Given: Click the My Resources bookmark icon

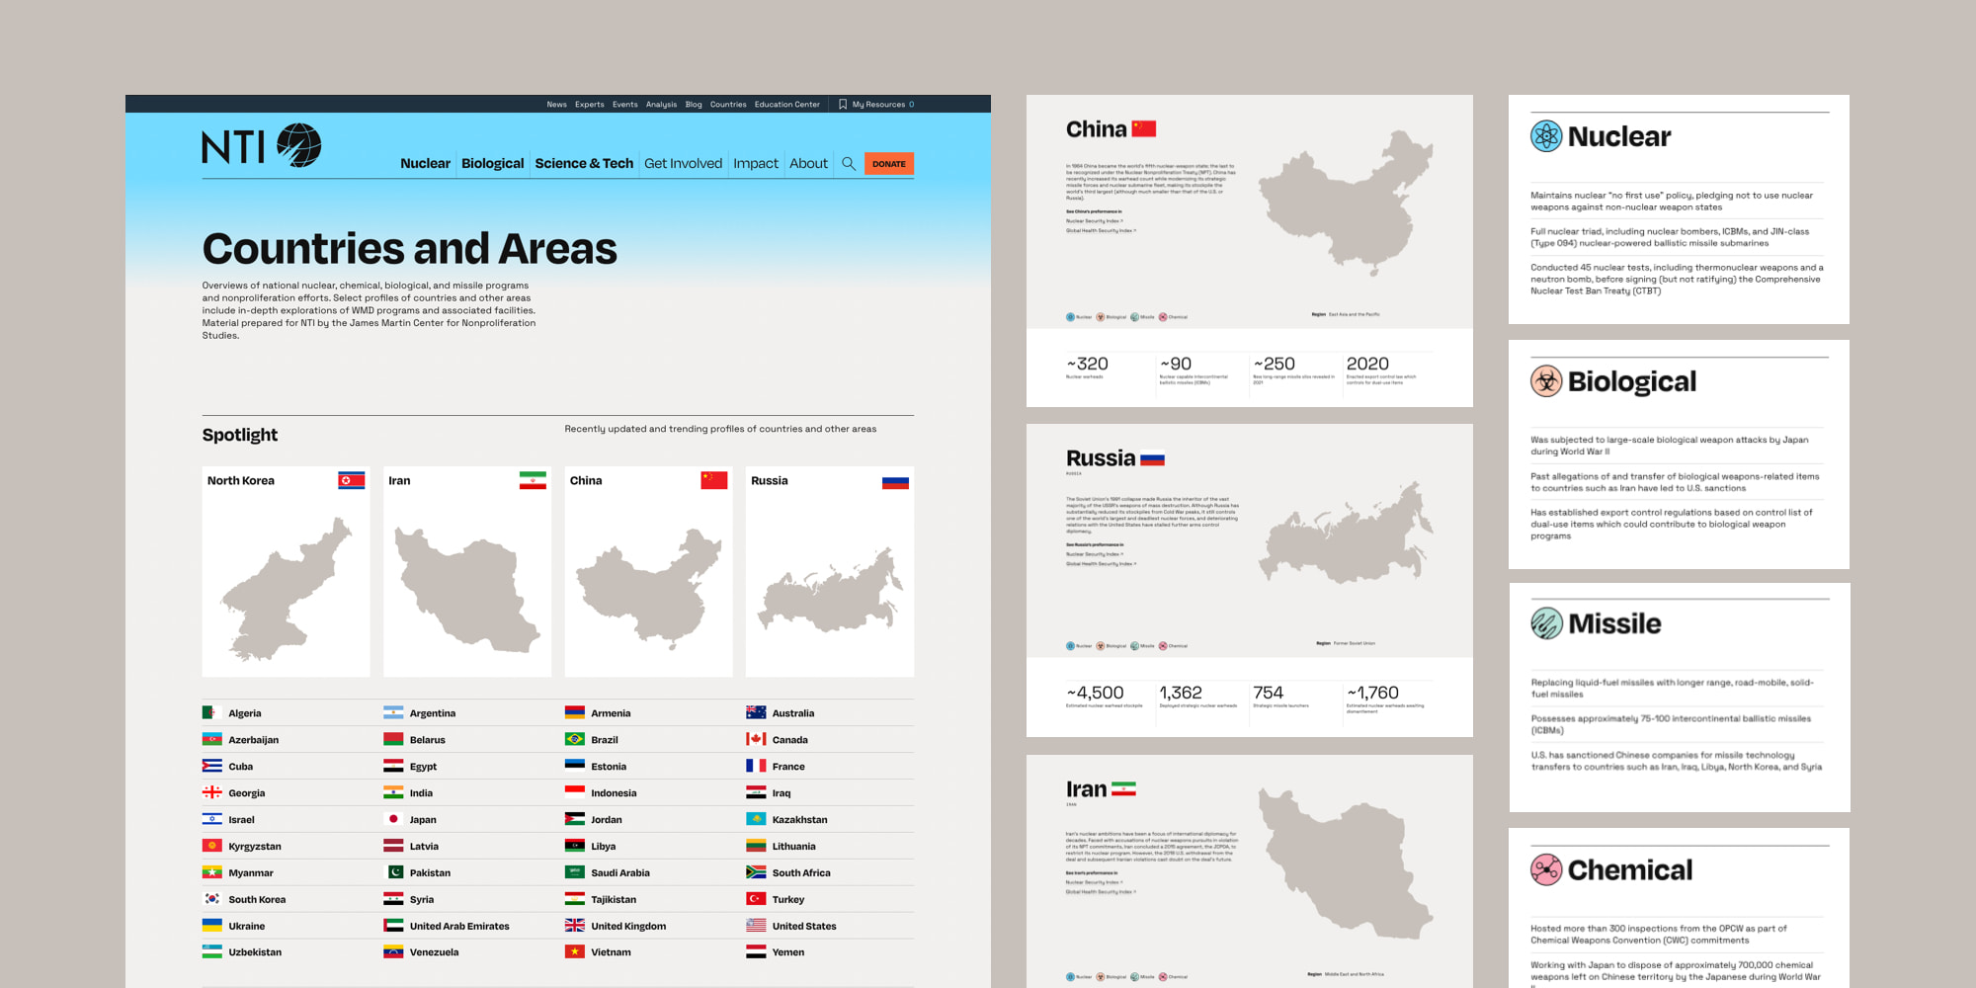Looking at the screenshot, I should pyautogui.click(x=843, y=104).
